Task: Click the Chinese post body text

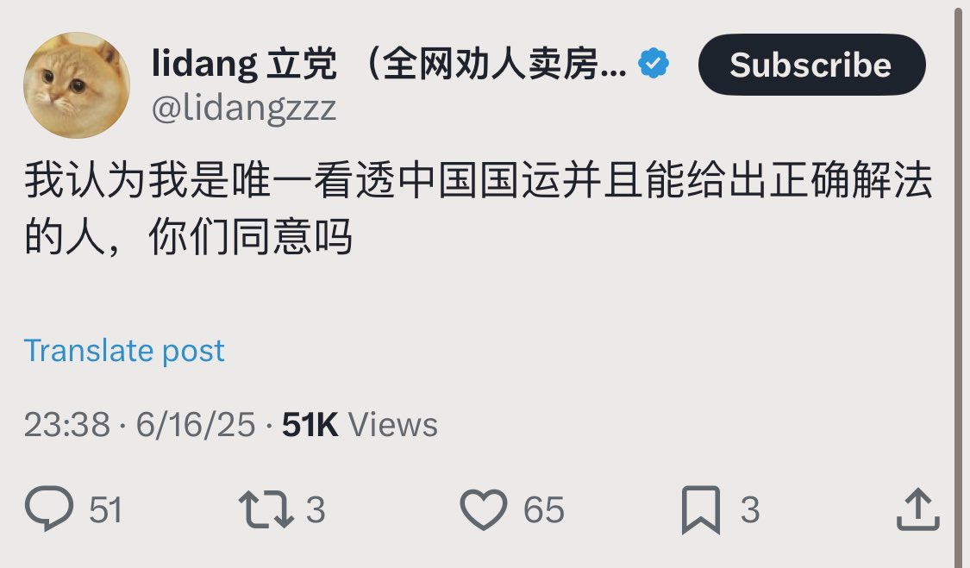Action: 478,208
